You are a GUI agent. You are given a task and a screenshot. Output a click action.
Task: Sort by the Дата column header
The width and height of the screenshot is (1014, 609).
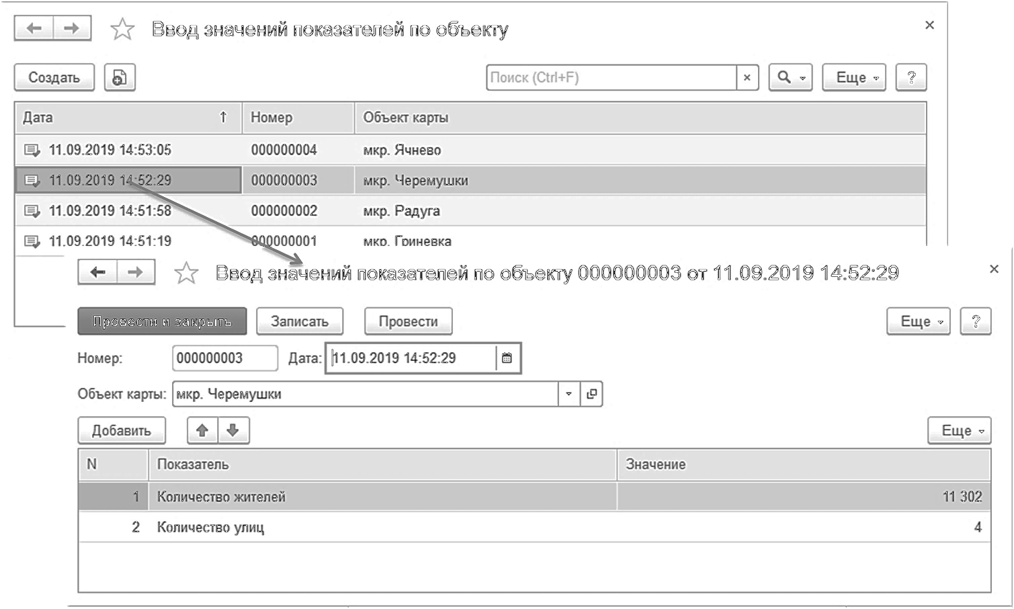click(x=128, y=118)
